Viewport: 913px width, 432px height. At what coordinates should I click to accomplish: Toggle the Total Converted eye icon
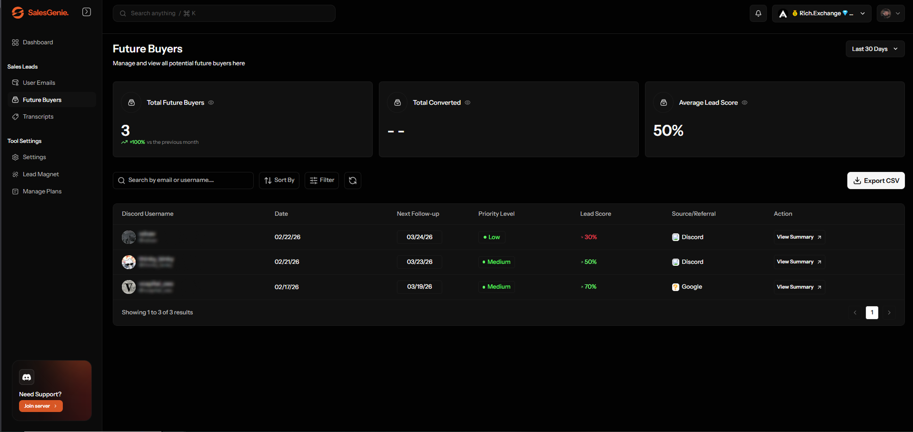coord(467,102)
